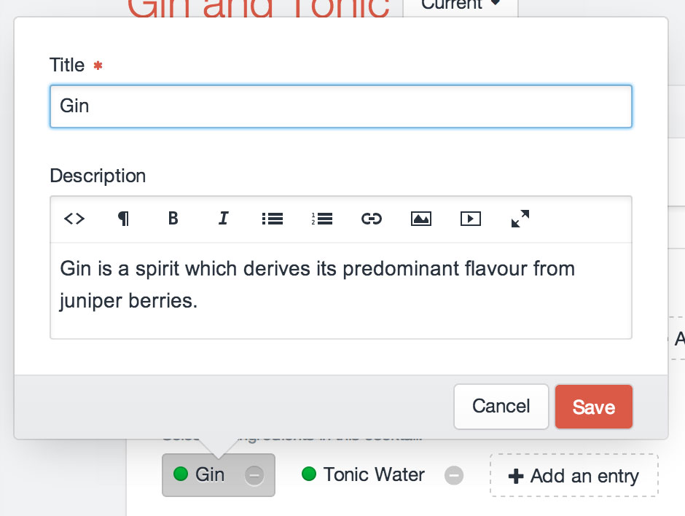Save the Gin entry changes
Screen dimensions: 685x516
(593, 407)
